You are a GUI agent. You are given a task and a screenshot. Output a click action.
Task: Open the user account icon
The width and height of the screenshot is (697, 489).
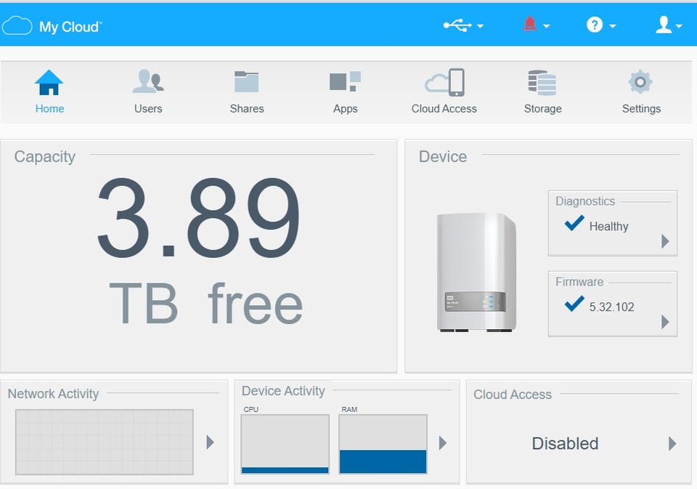[663, 25]
